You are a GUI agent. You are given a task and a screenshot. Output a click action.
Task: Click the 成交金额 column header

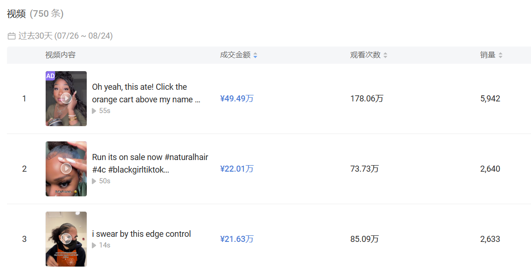tap(235, 55)
